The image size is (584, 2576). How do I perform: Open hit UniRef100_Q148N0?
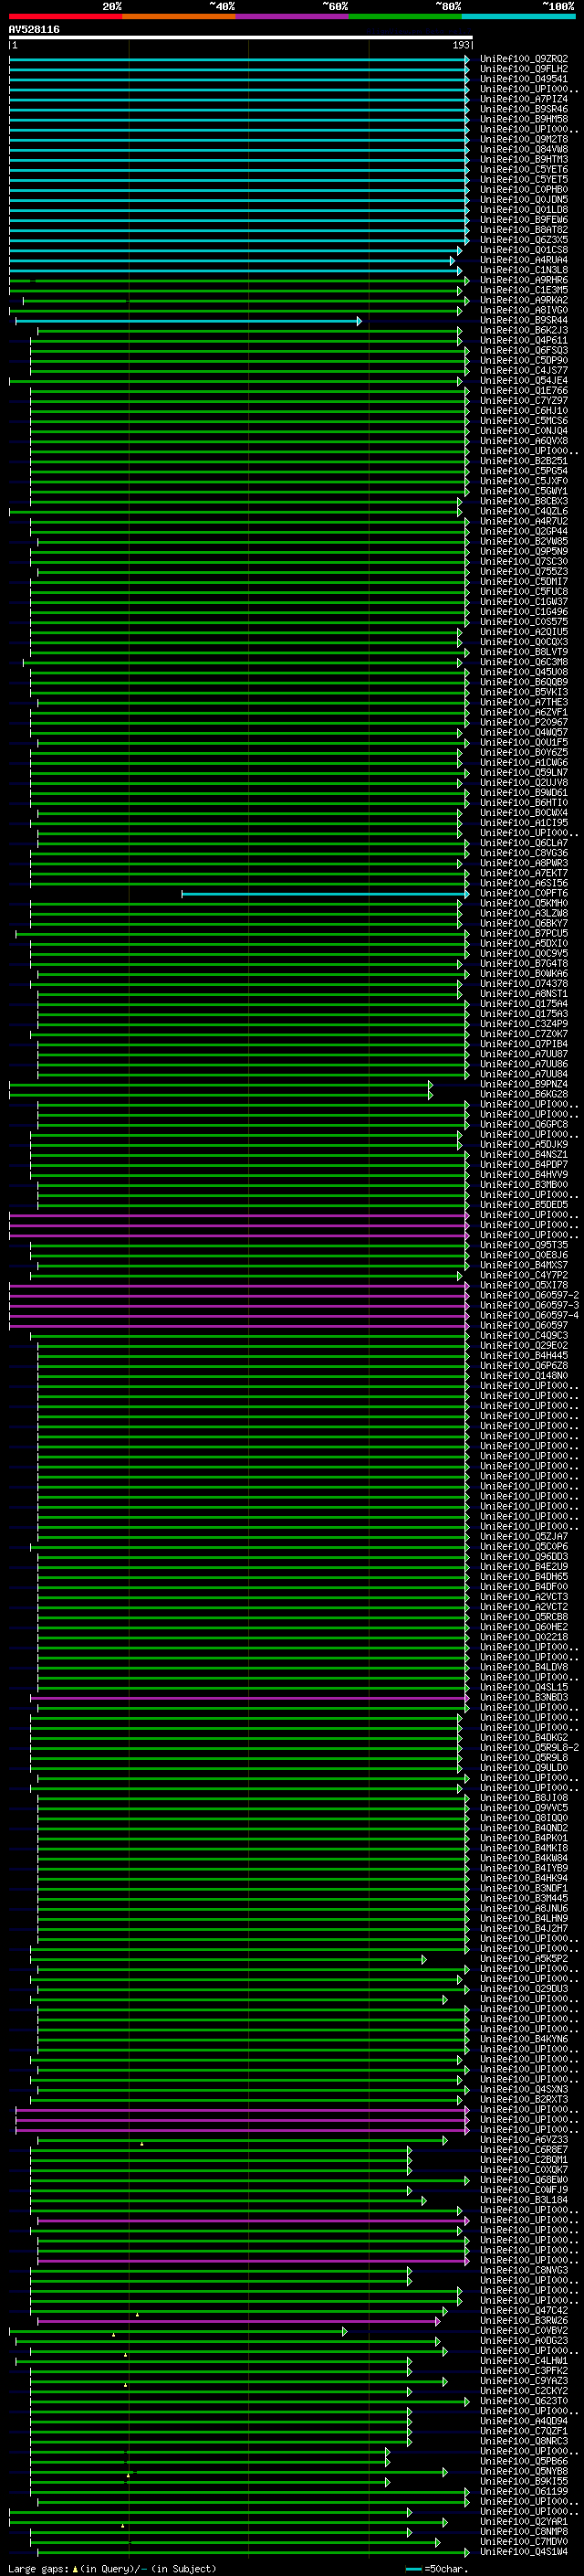523,1375
